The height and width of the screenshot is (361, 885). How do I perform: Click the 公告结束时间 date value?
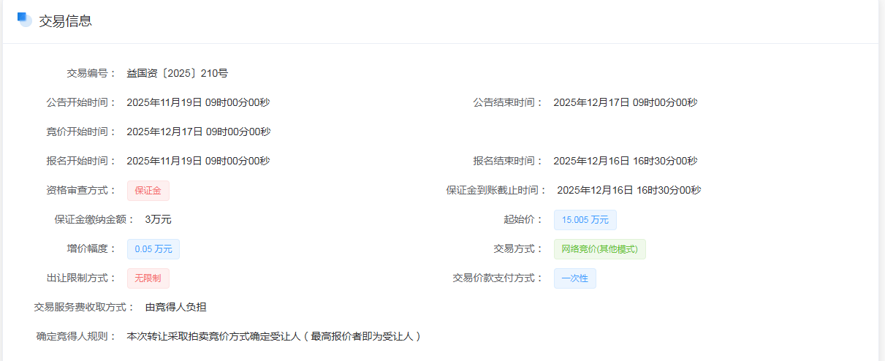pyautogui.click(x=625, y=102)
